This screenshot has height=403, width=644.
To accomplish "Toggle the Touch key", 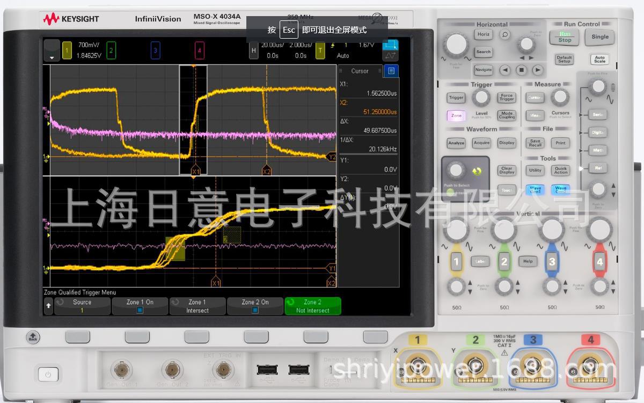I will click(507, 190).
